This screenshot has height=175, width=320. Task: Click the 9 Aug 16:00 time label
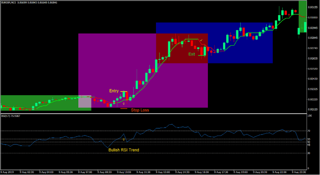(202, 172)
